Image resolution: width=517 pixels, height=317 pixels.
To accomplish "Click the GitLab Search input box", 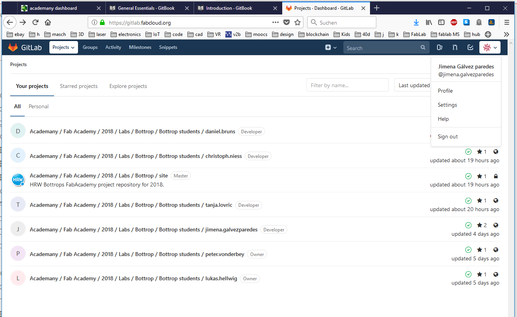I will point(386,48).
